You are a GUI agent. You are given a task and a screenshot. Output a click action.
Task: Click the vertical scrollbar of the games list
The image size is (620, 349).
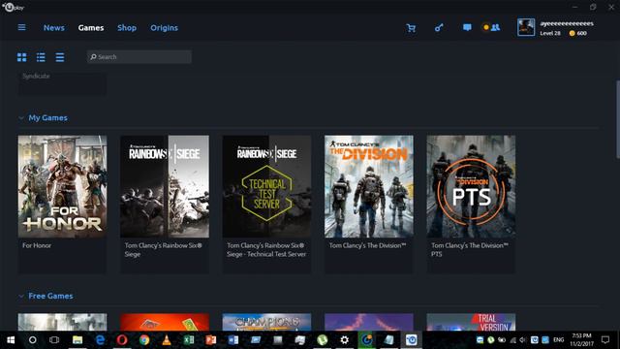[618, 119]
